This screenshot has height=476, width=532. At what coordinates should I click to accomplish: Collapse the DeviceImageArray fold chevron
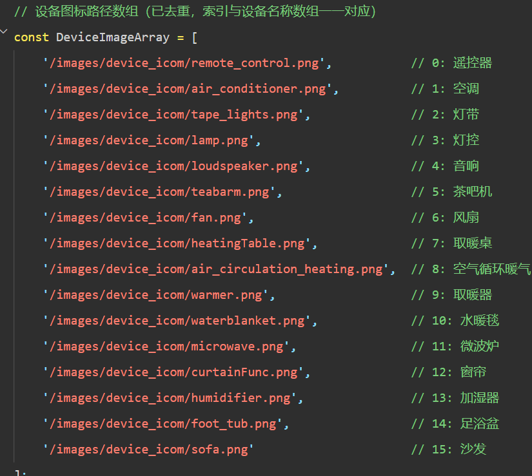[5, 32]
